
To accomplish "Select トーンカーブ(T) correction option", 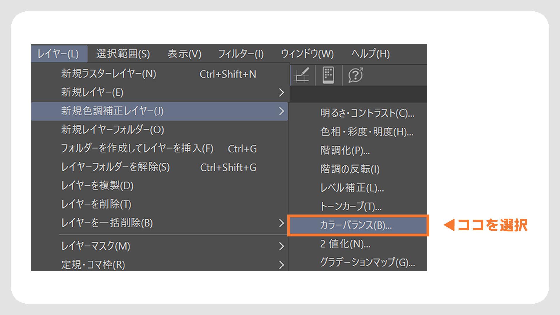I will click(351, 206).
